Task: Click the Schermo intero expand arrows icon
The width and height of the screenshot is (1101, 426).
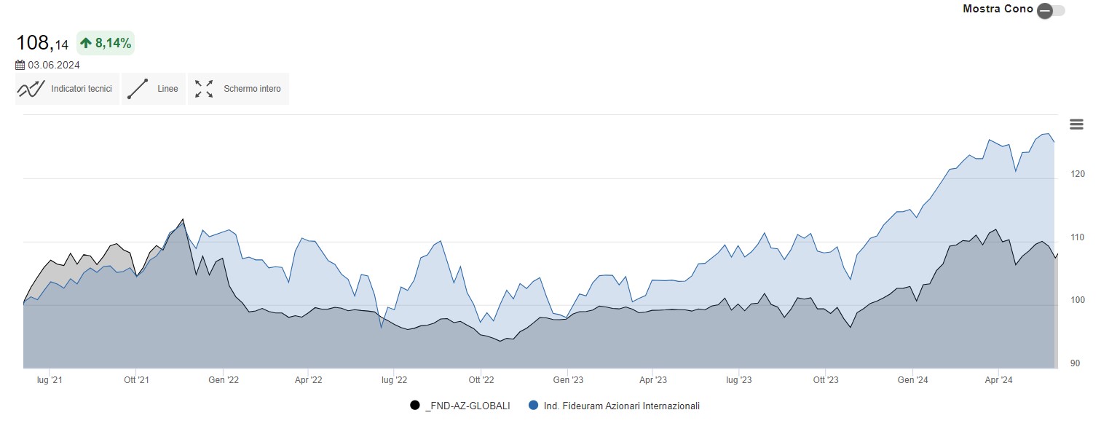Action: tap(204, 89)
